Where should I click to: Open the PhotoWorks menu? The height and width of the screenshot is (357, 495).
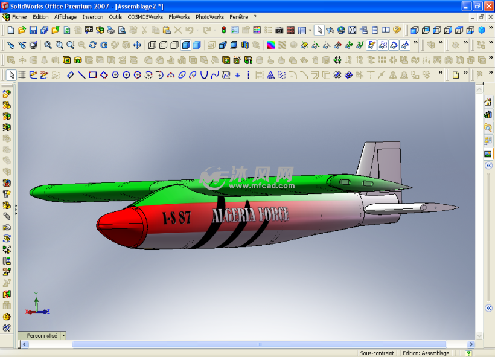209,17
